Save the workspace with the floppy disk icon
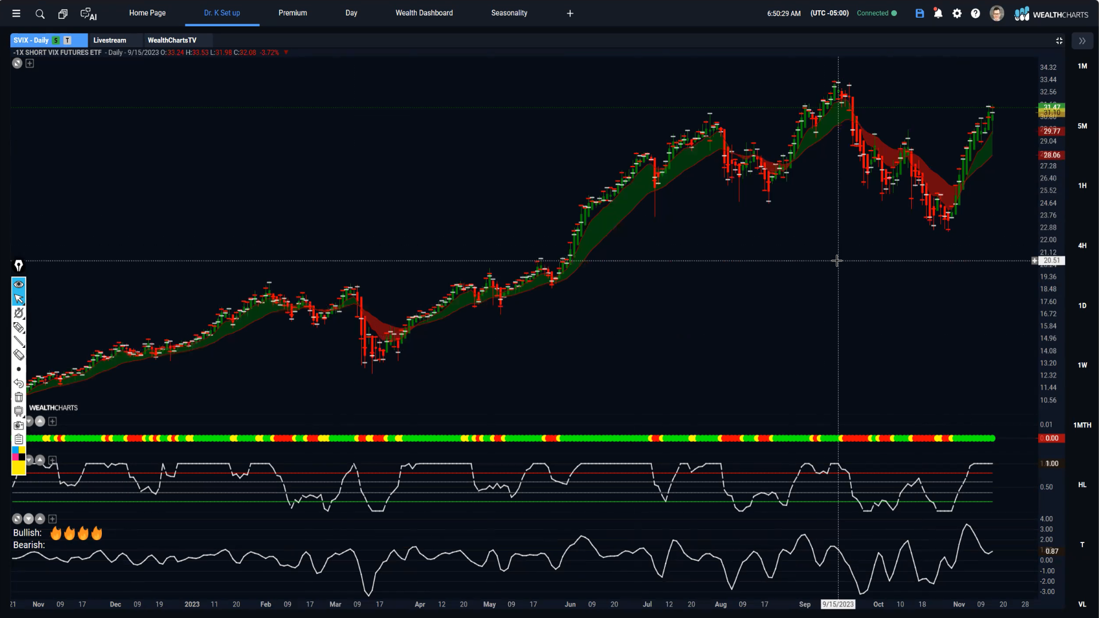Screen dimensions: 1099x618 pyautogui.click(x=920, y=13)
